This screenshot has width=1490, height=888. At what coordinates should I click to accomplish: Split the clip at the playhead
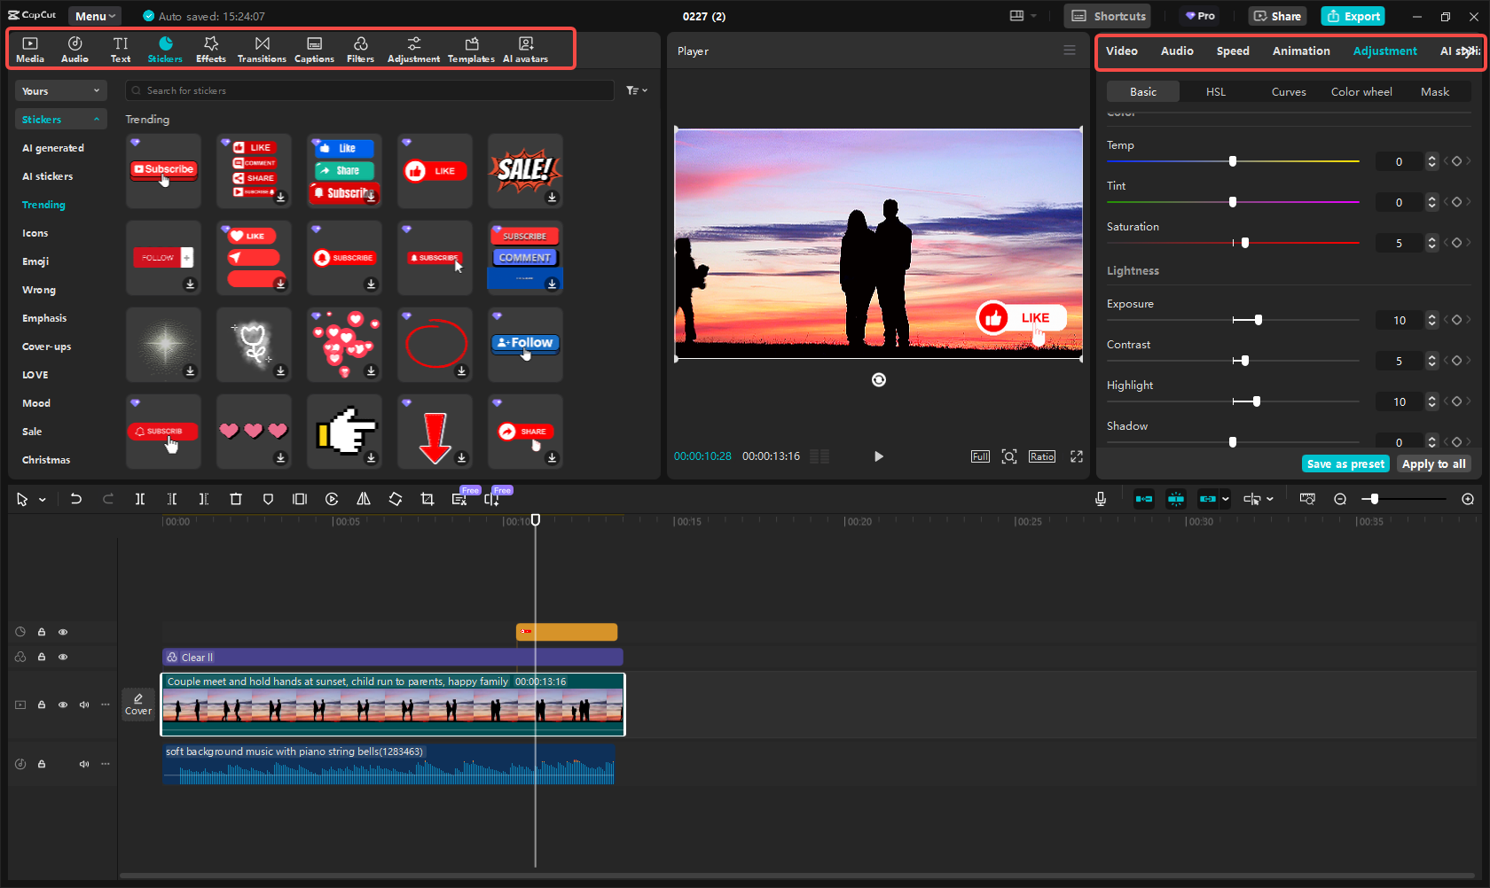tap(139, 499)
